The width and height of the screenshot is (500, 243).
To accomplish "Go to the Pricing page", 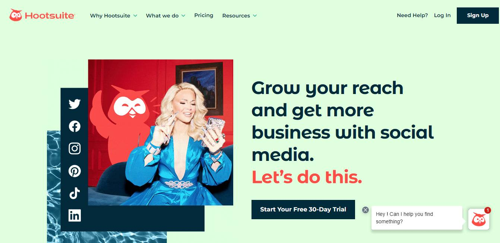I will click(x=204, y=15).
